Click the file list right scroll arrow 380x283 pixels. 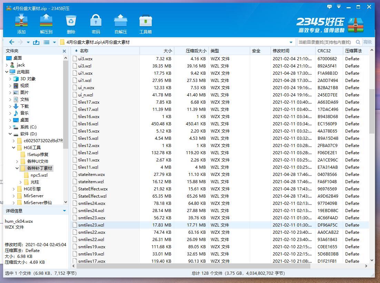coord(366,266)
